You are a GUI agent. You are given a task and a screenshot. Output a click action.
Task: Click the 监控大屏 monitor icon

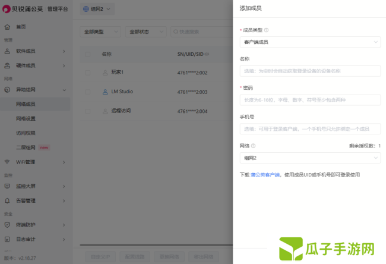pos(7,186)
